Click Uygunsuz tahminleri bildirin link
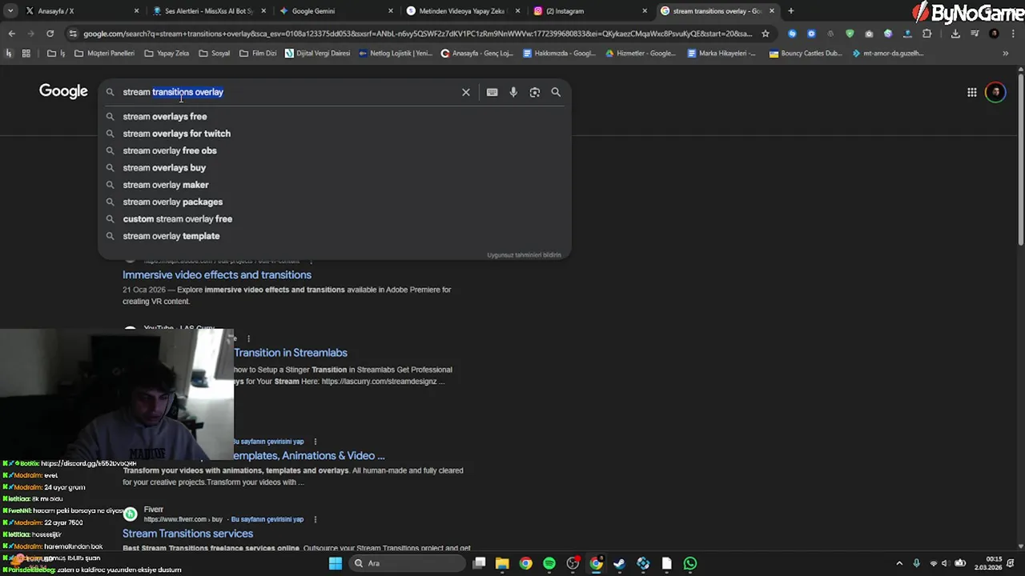This screenshot has height=576, width=1025. point(524,254)
